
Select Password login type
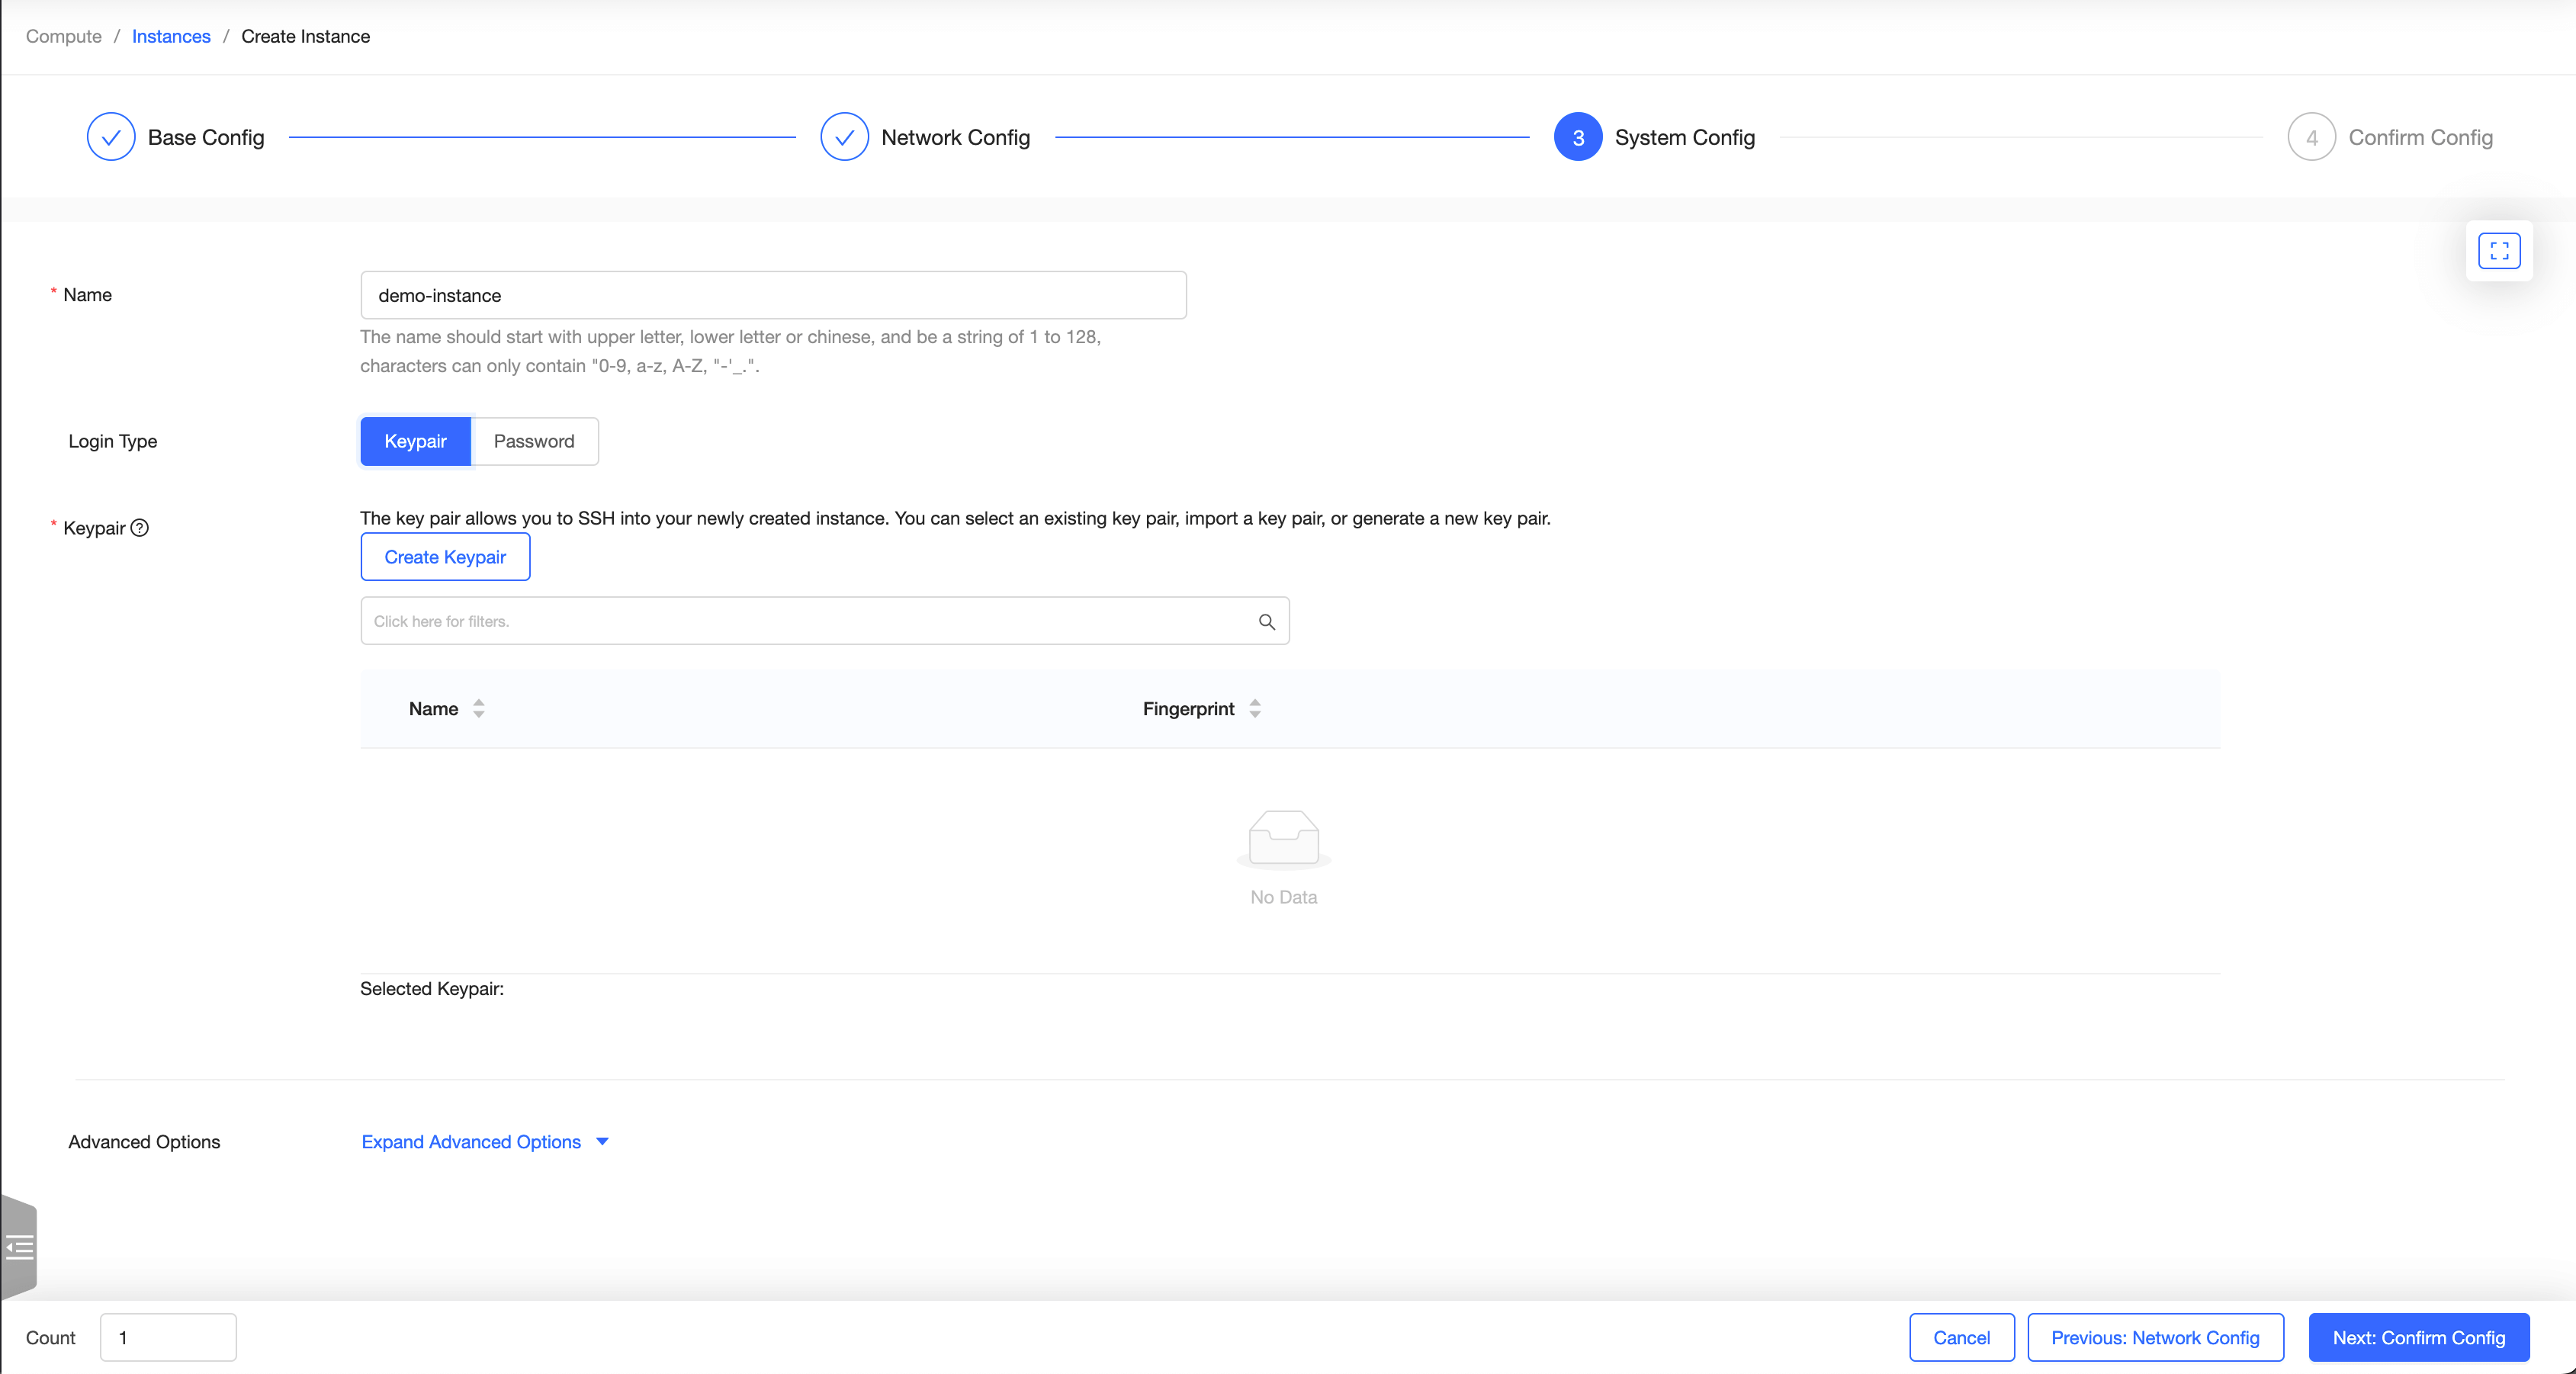[534, 441]
